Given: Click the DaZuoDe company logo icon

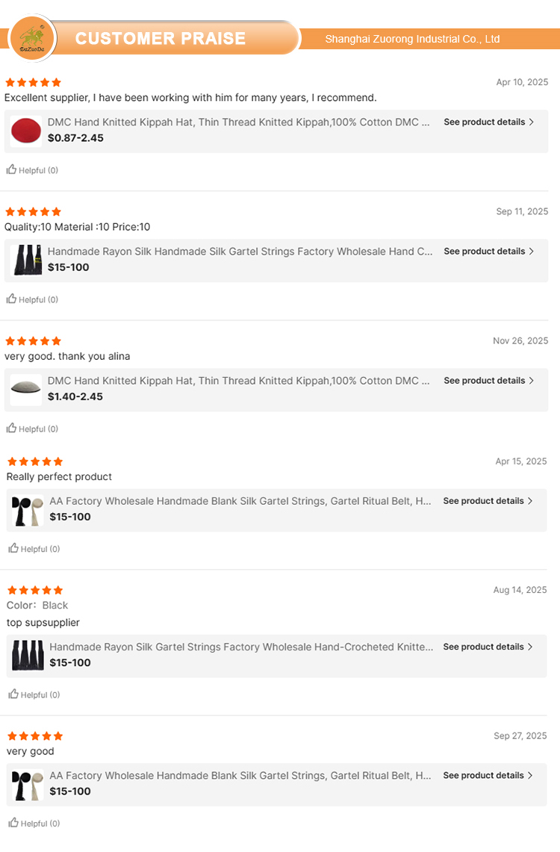Looking at the screenshot, I should (31, 37).
